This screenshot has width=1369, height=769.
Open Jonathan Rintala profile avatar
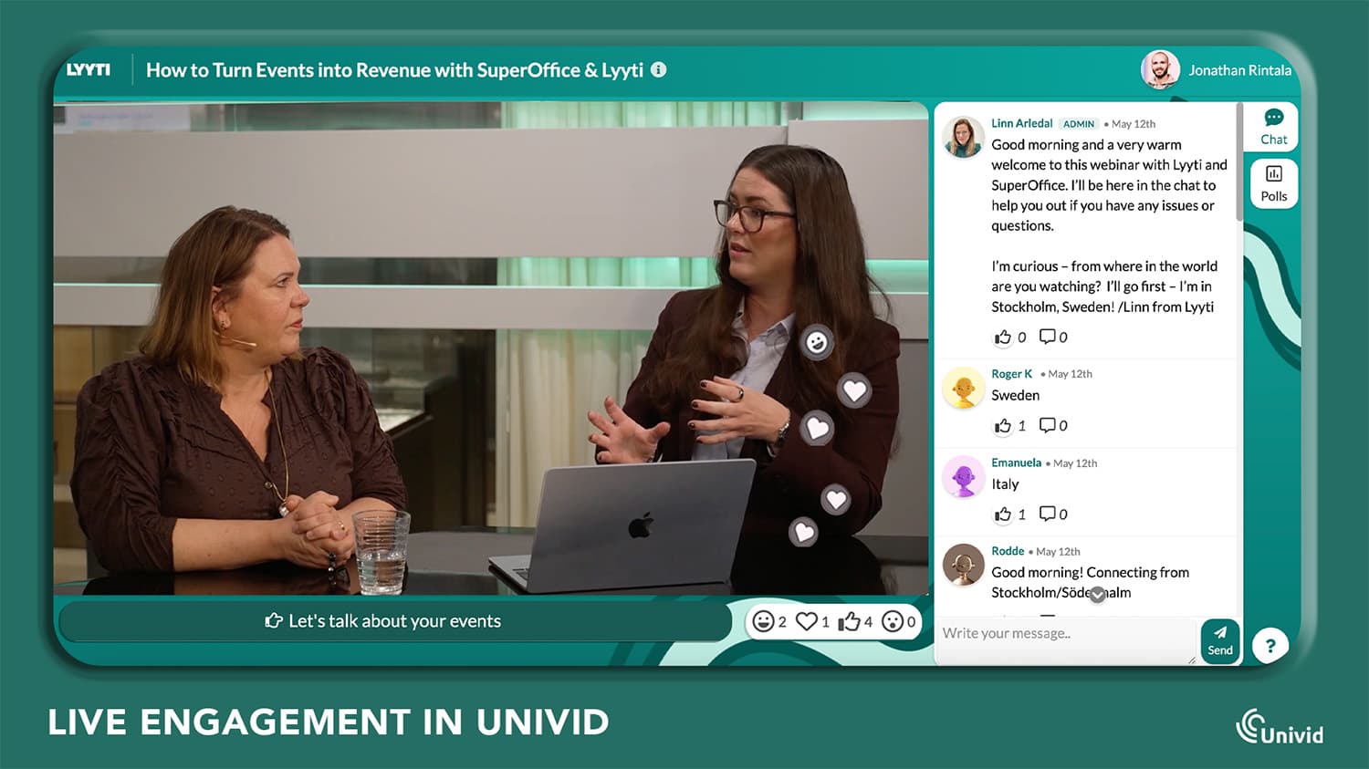(1160, 69)
